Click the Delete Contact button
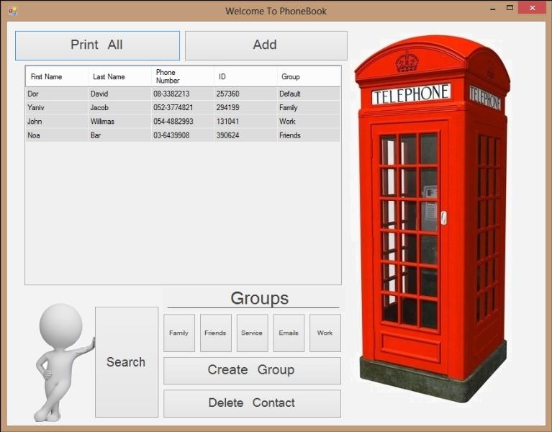This screenshot has width=552, height=432. [252, 403]
